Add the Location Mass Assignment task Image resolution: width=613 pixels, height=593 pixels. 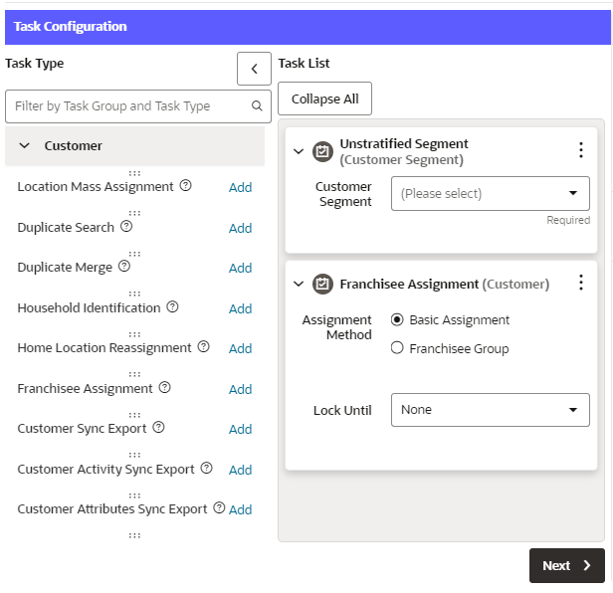(241, 187)
